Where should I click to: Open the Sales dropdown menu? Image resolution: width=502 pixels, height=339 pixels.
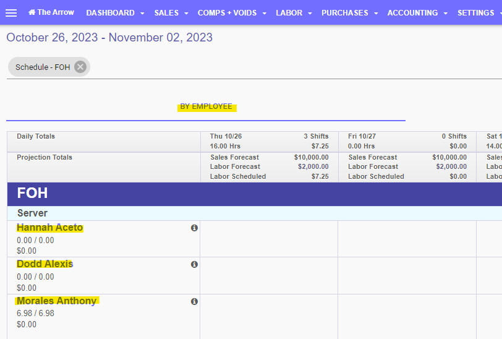point(171,13)
